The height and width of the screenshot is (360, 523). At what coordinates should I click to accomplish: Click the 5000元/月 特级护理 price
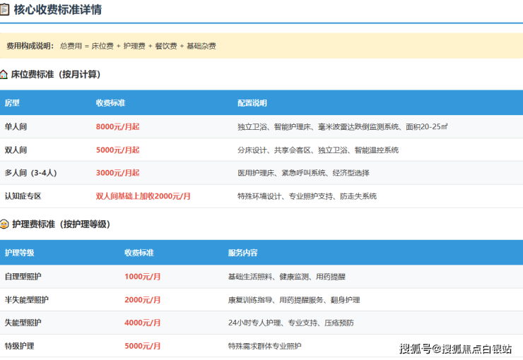coord(143,346)
